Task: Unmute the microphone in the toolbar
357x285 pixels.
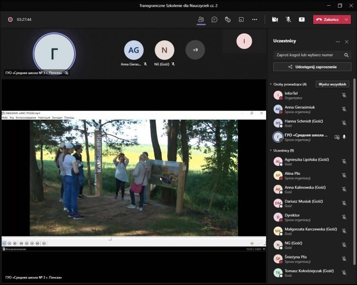Action: click(x=288, y=19)
